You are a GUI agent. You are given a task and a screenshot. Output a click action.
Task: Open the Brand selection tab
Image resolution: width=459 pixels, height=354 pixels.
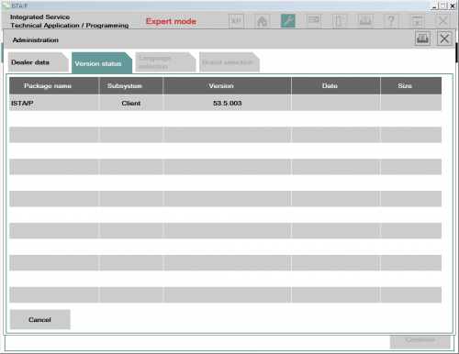pyautogui.click(x=229, y=62)
